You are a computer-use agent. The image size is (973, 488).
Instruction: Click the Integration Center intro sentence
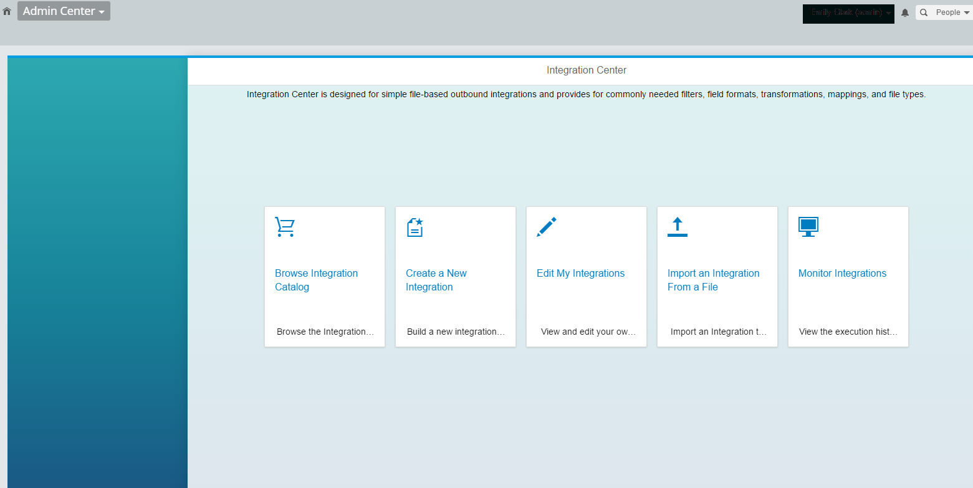586,95
